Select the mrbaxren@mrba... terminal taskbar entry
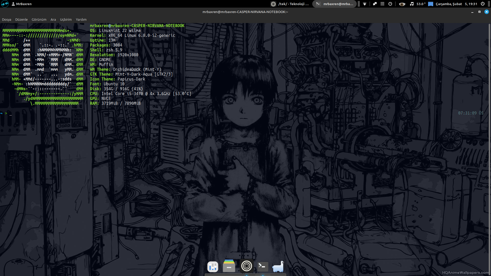Image resolution: width=491 pixels, height=276 pixels. click(x=334, y=4)
